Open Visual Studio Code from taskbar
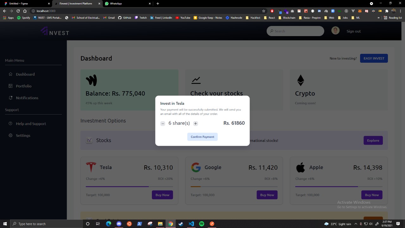The width and height of the screenshot is (405, 228). tap(191, 224)
